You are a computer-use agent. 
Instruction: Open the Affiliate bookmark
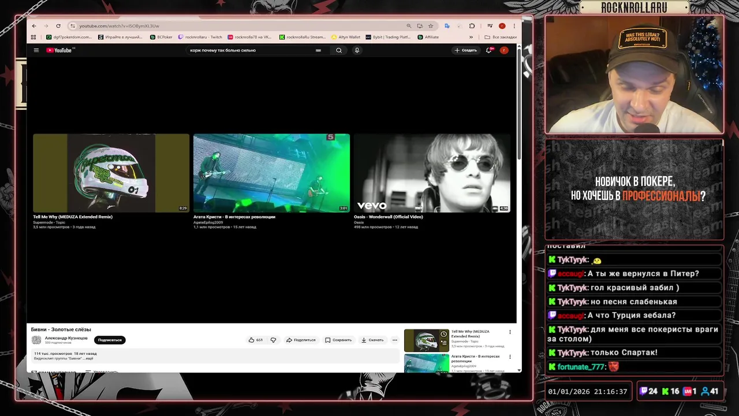428,37
